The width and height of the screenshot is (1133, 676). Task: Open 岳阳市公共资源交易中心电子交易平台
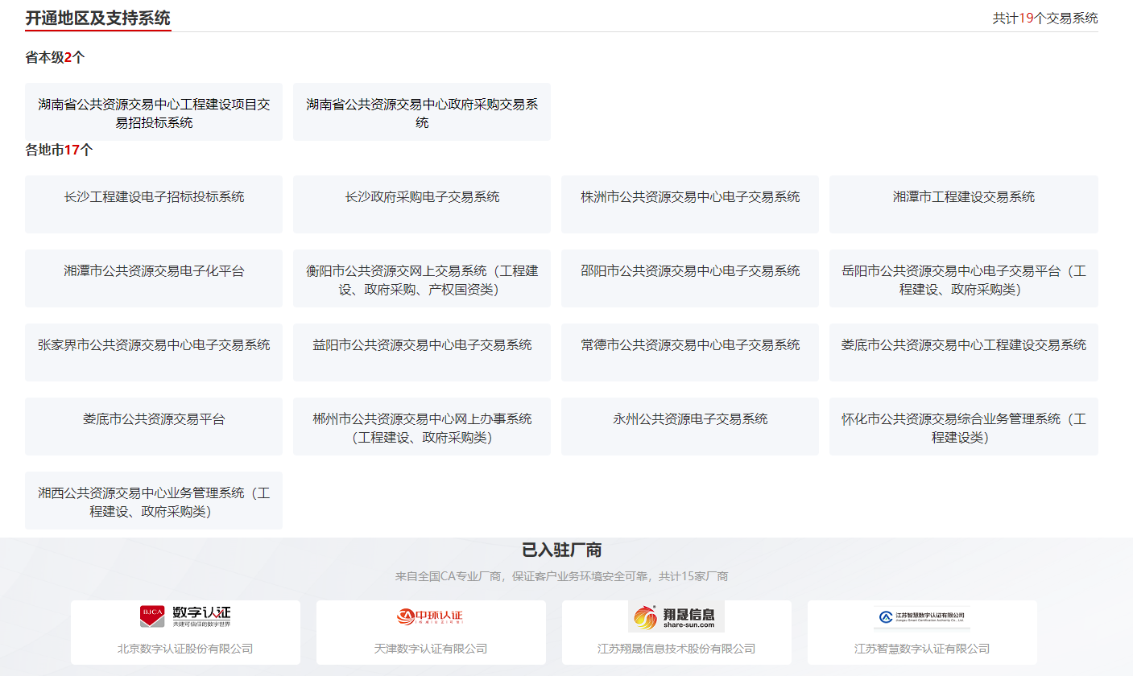tap(963, 279)
